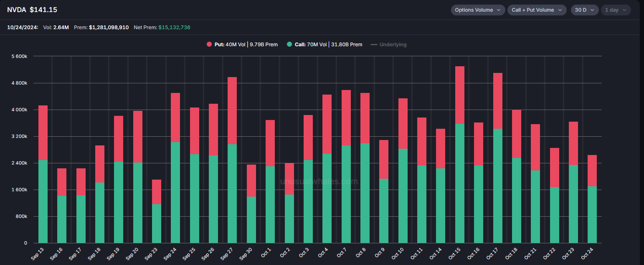The width and height of the screenshot is (644, 265).
Task: Click the Sep 23 bar's green call segment
Action: point(156,223)
